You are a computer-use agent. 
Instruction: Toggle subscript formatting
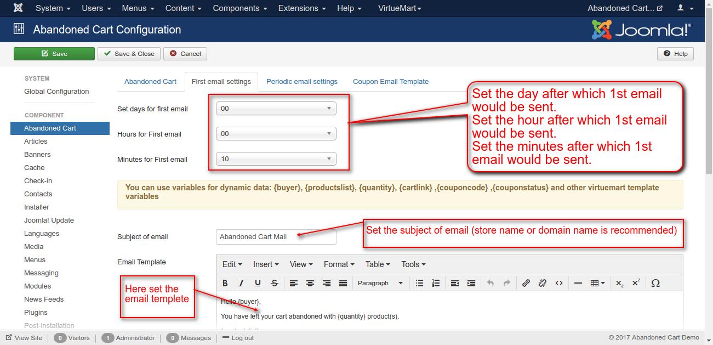[619, 283]
